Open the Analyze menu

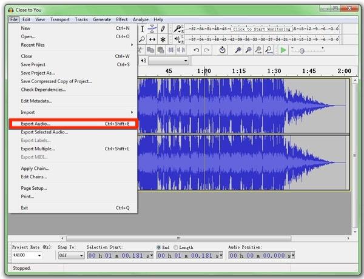[x=141, y=19]
